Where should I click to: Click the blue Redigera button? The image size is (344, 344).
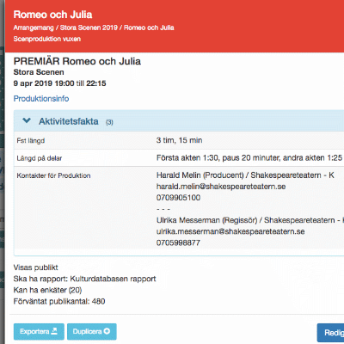pos(330,333)
